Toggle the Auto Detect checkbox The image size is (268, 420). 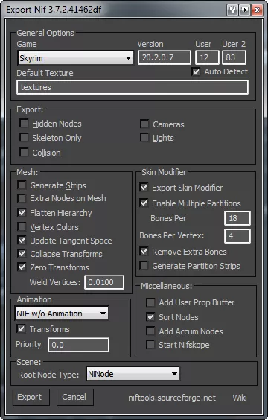(196, 71)
